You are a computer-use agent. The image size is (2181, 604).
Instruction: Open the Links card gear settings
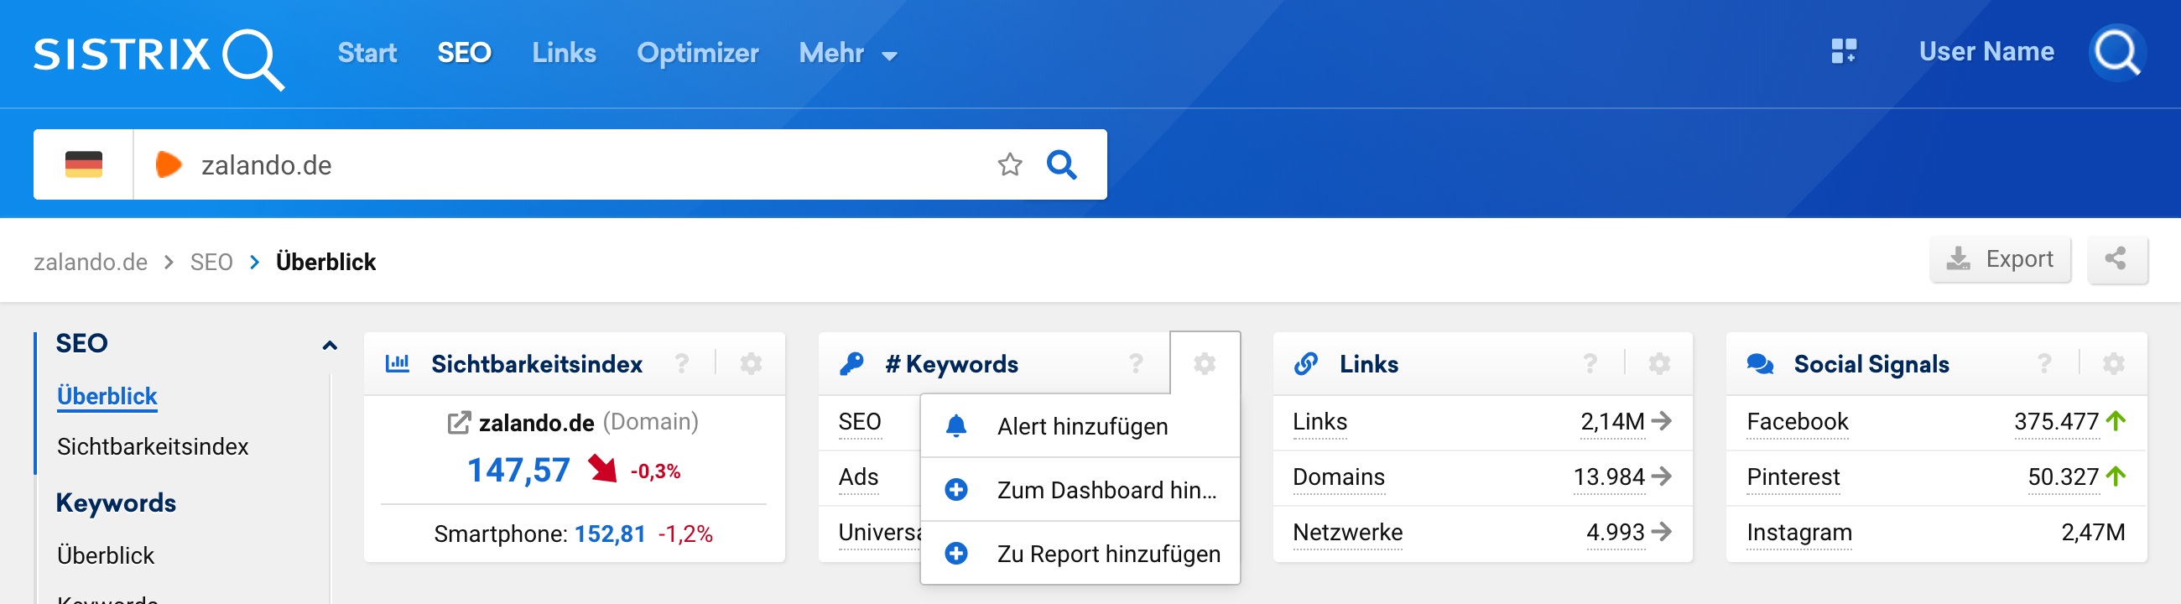pyautogui.click(x=1658, y=363)
